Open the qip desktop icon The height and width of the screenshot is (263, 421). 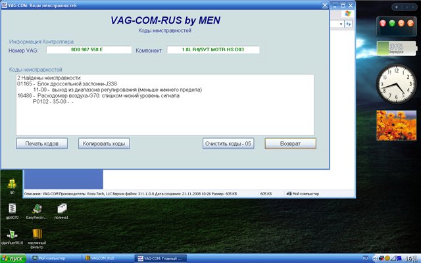pos(12,182)
